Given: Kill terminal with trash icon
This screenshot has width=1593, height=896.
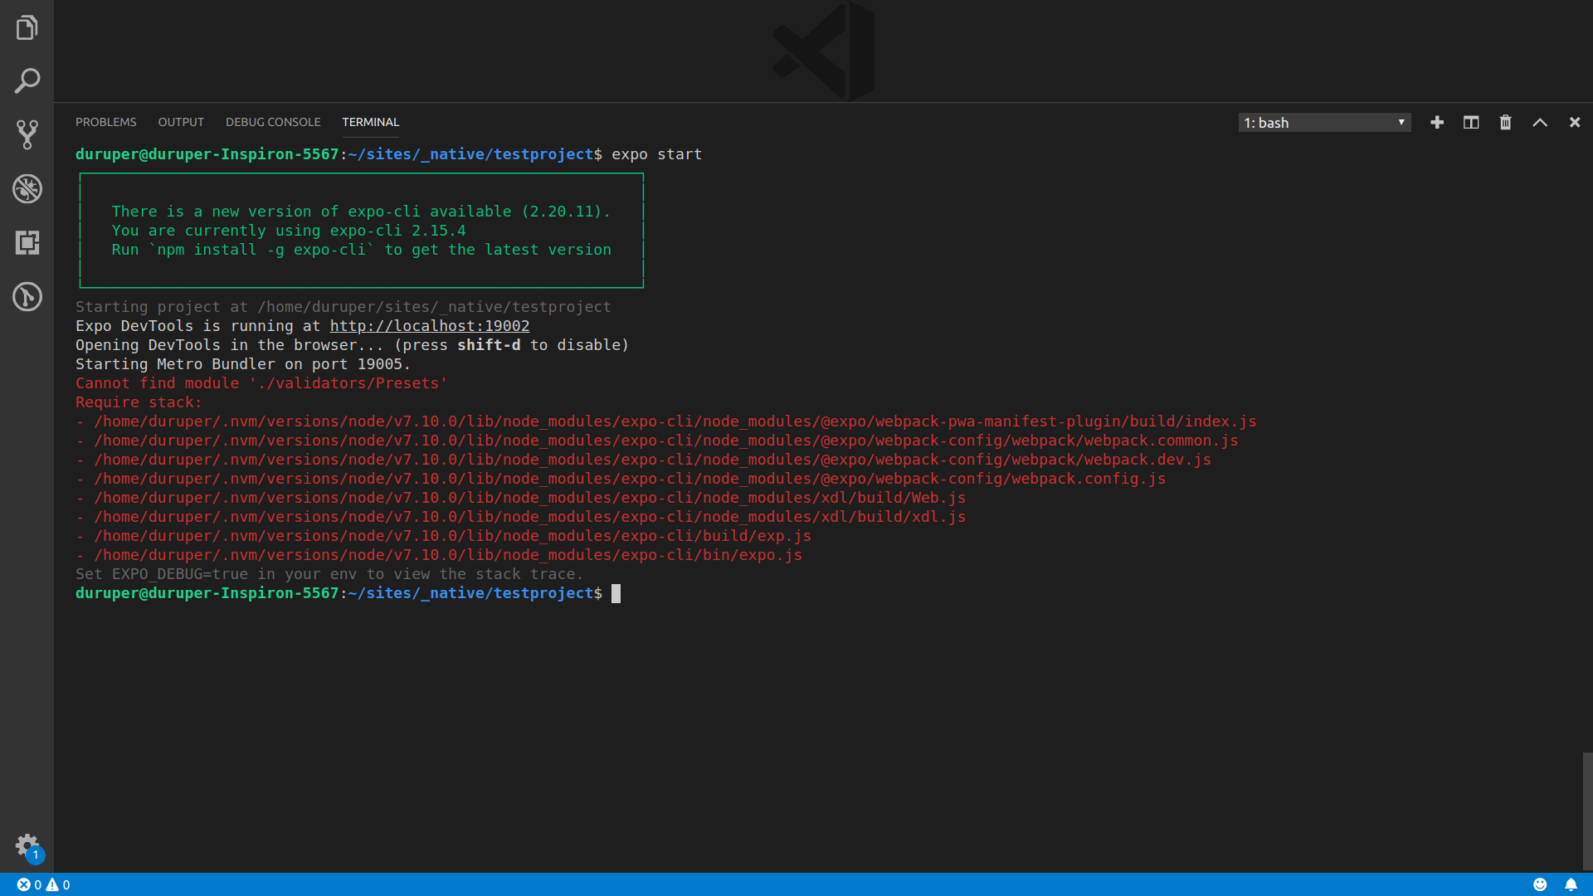Looking at the screenshot, I should [x=1505, y=123].
